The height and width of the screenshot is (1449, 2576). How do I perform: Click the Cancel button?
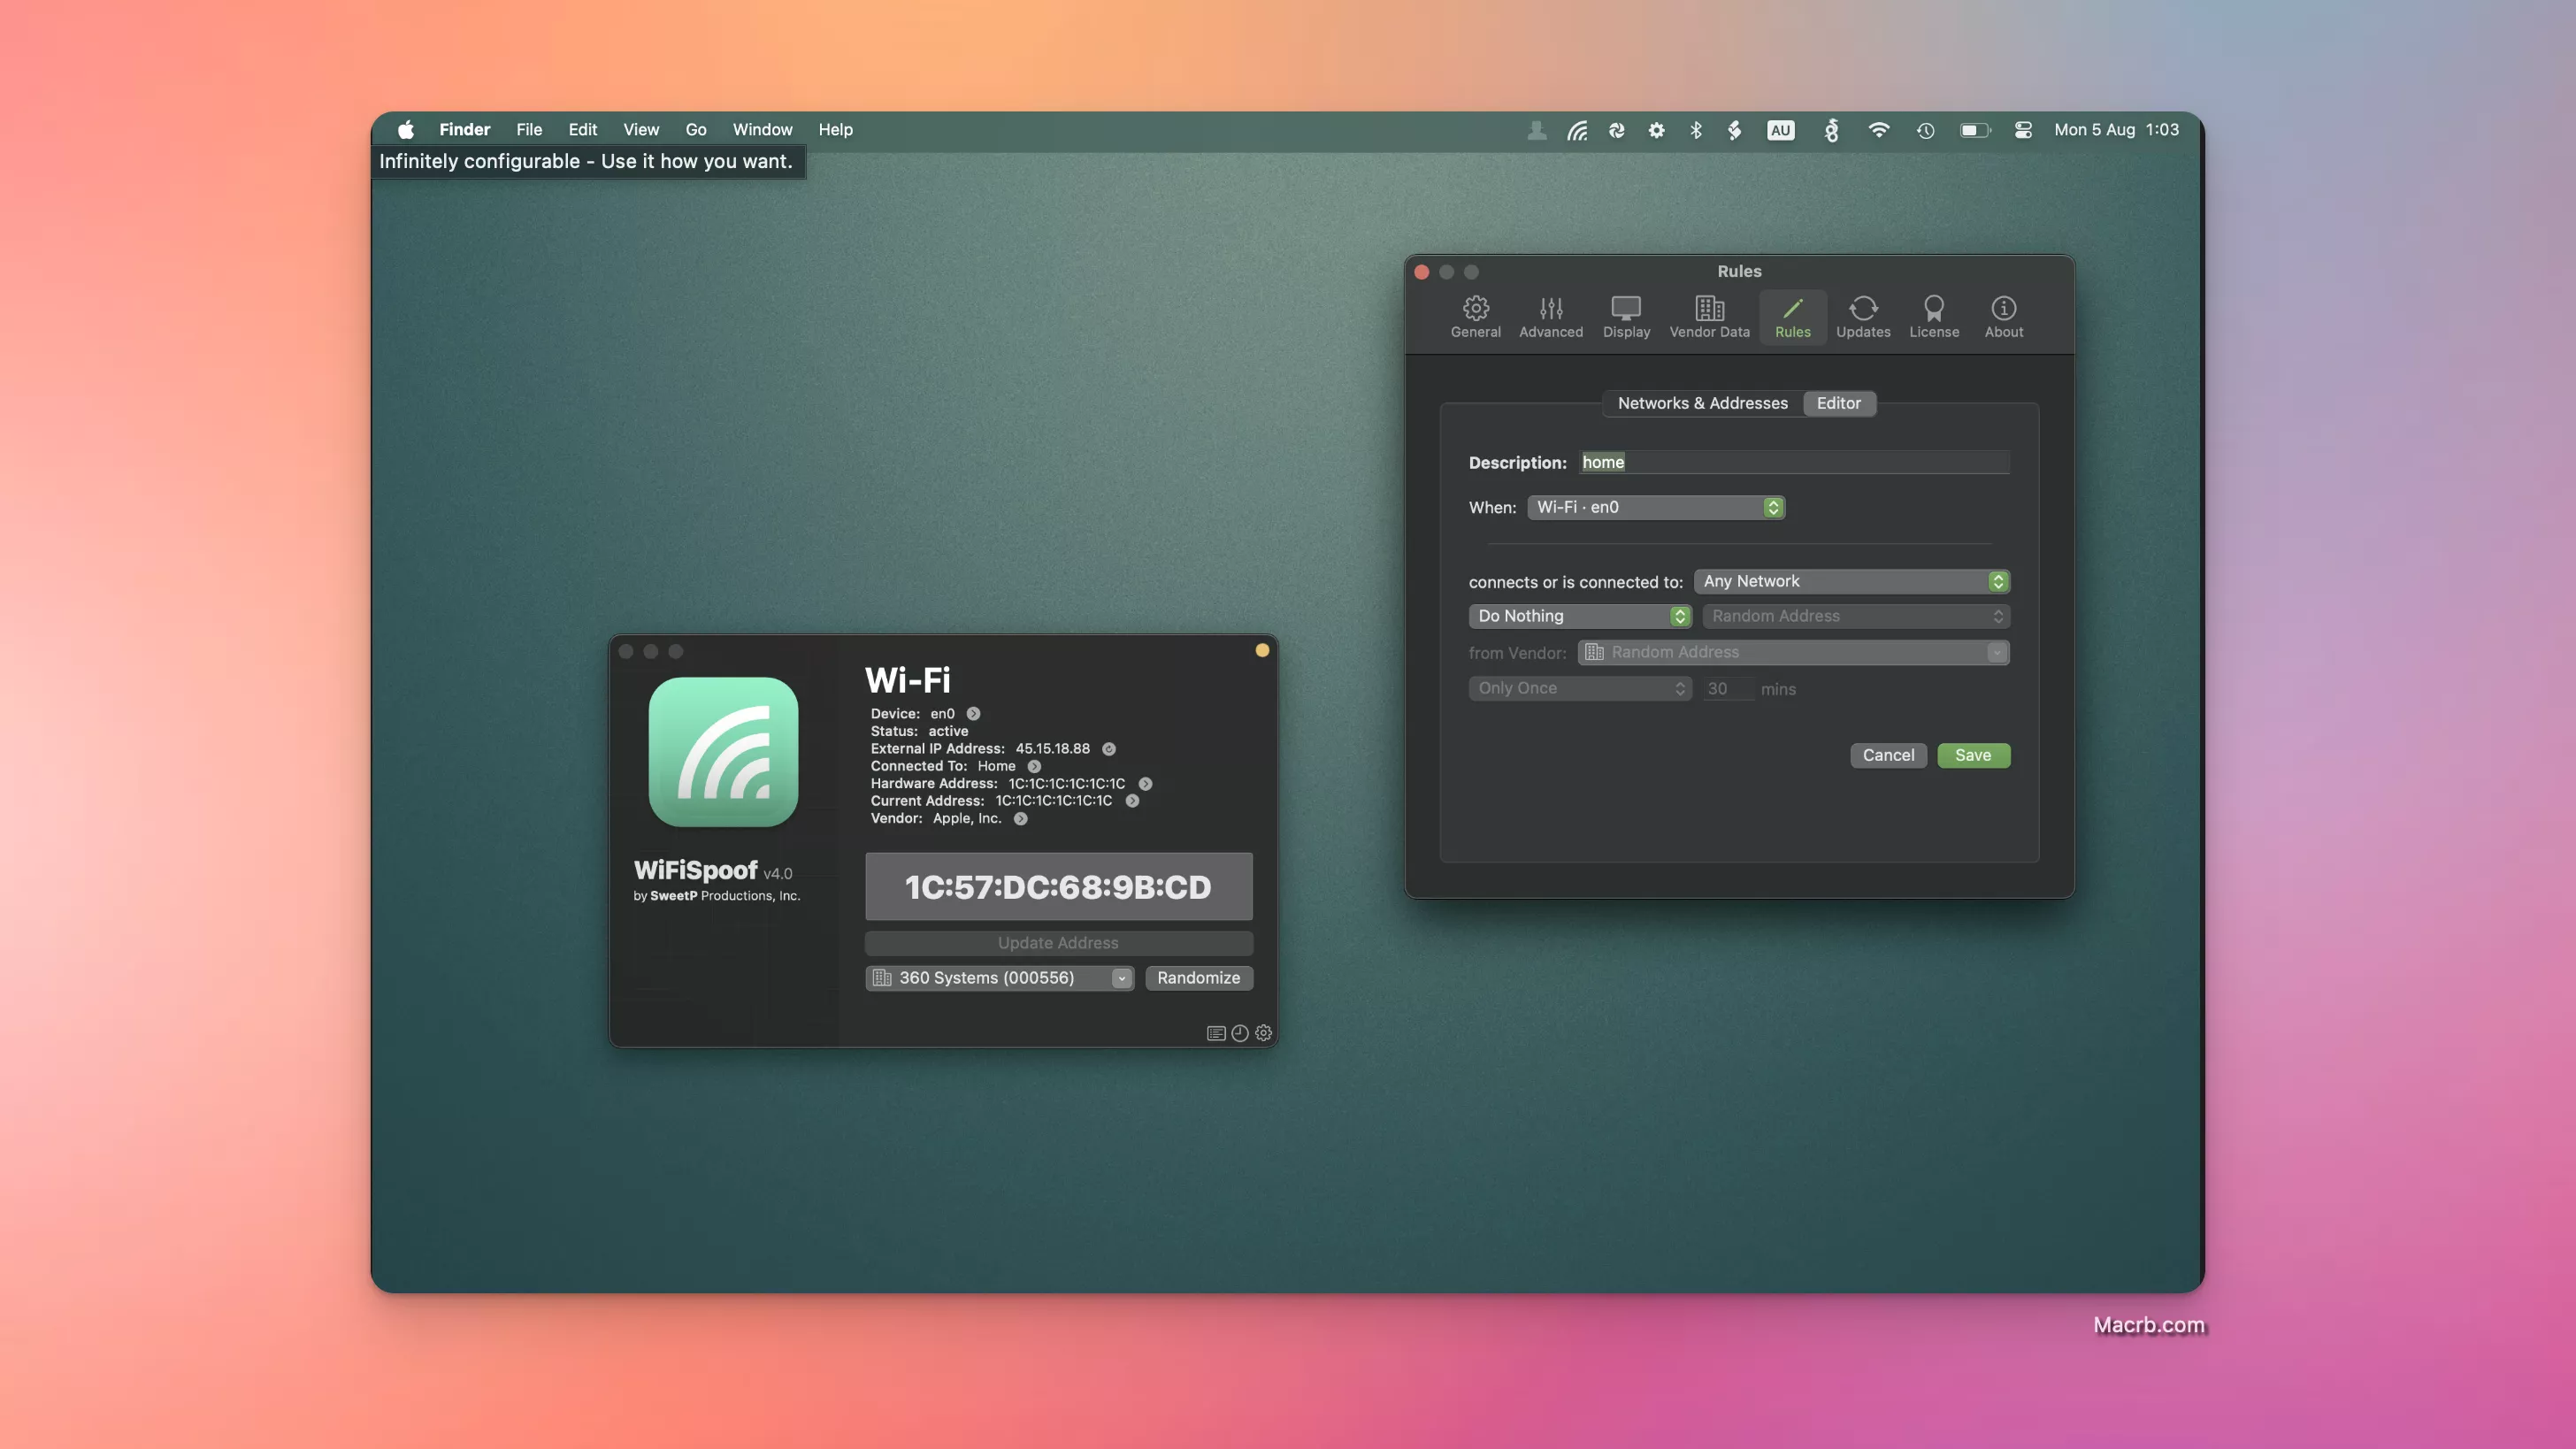1888,755
